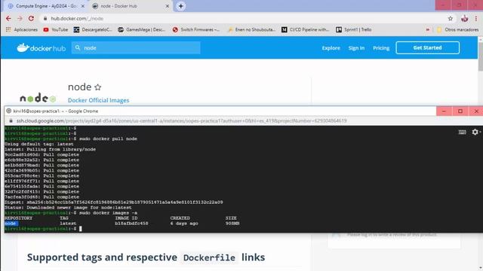Click the ssh.cloud.google.com URL text
Screen dimensions: 483x271
click(x=182, y=120)
